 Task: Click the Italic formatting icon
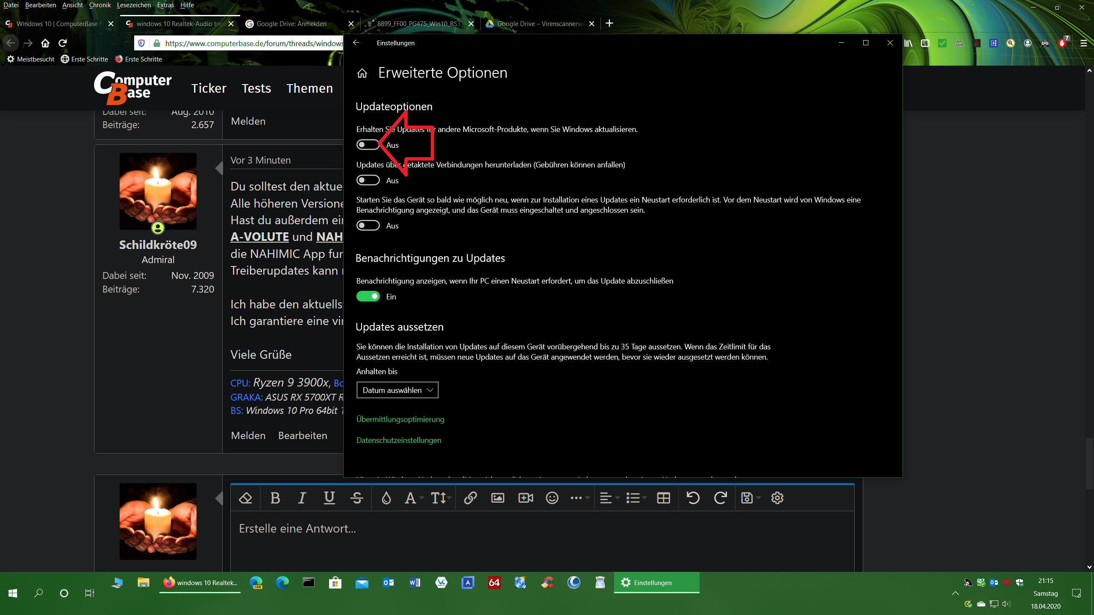(x=302, y=498)
